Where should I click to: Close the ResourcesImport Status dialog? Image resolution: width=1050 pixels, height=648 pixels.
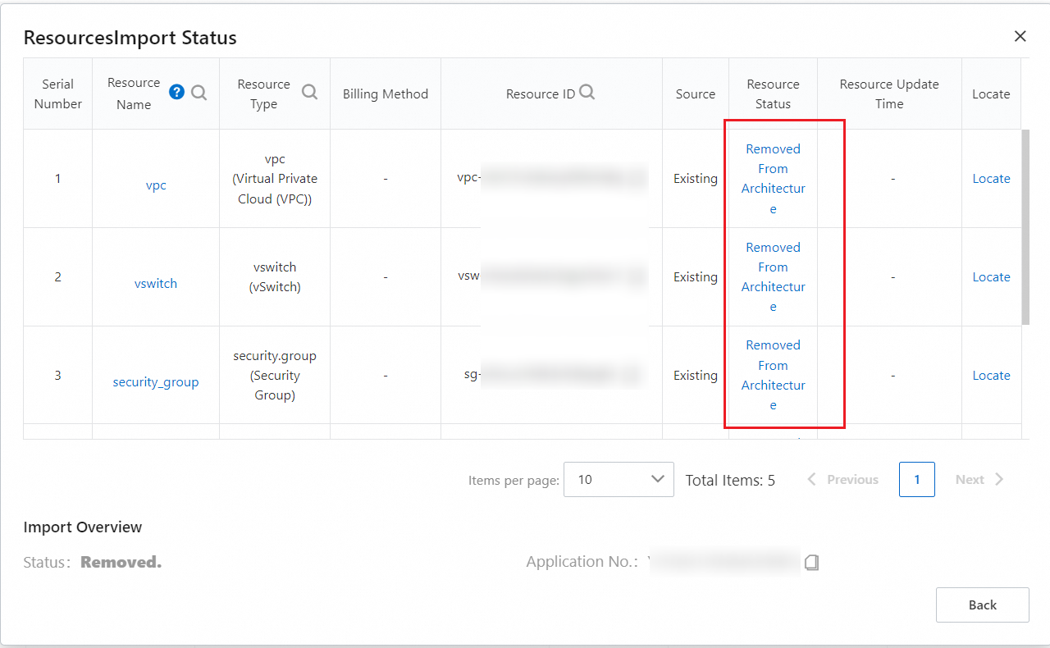pyautogui.click(x=1020, y=36)
